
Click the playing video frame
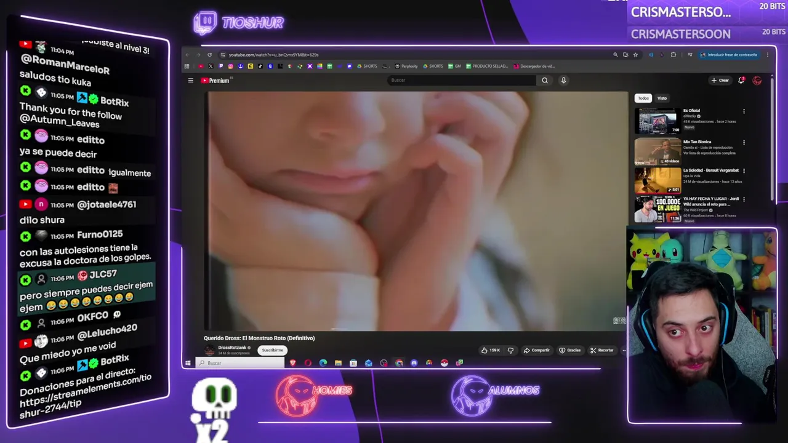tap(417, 211)
